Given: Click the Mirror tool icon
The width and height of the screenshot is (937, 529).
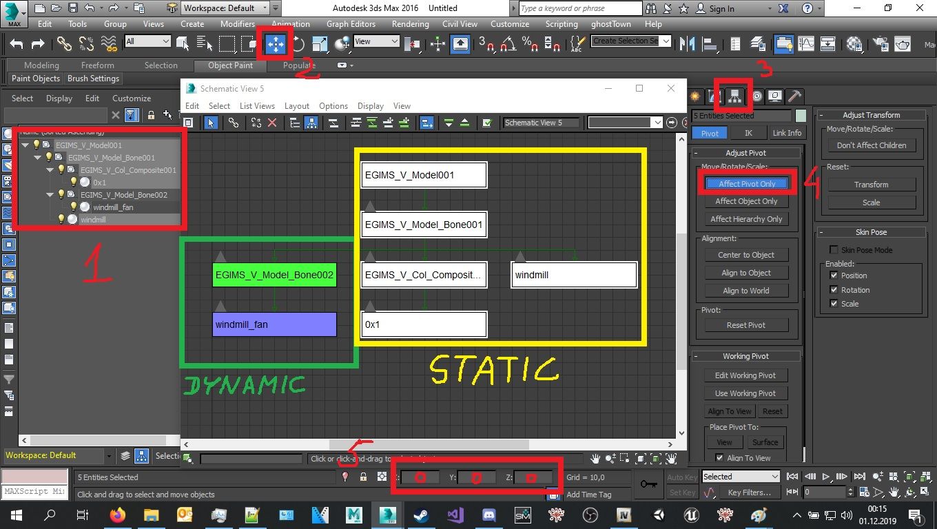Looking at the screenshot, I should pos(687,43).
